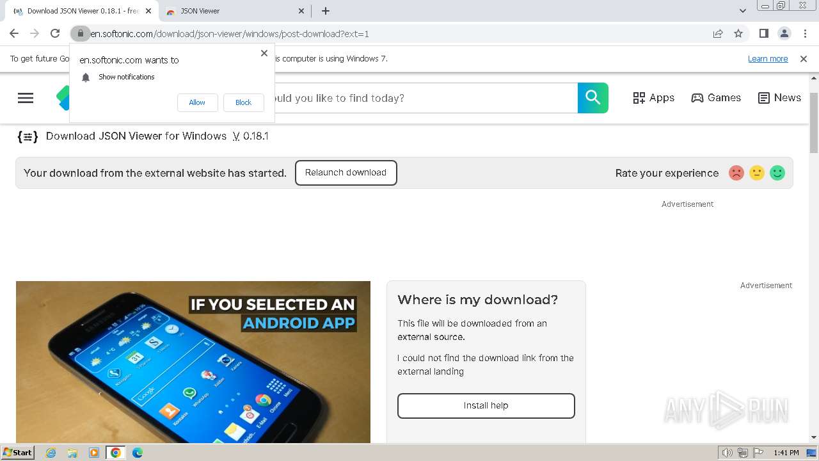Switch to the JSON Viewer tab
Screen dimensions: 819x461
coord(234,11)
